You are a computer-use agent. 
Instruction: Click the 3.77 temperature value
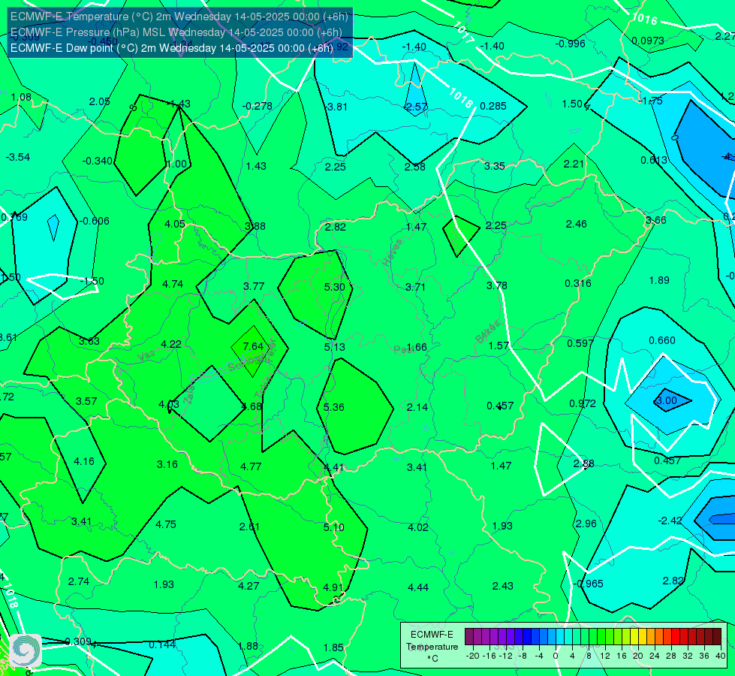point(254,286)
